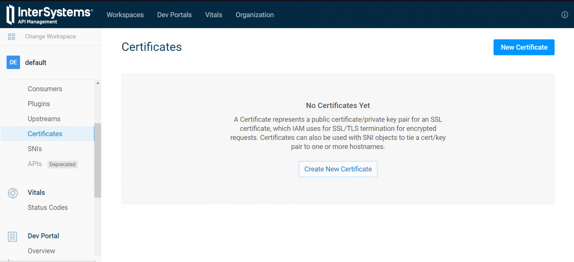Open Dev Portals in top navigation
The image size is (574, 262).
174,15
